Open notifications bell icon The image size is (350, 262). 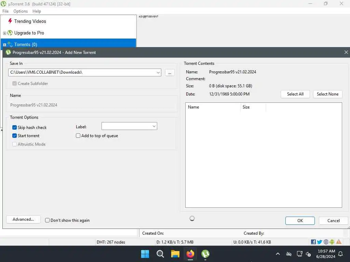tap(341, 254)
